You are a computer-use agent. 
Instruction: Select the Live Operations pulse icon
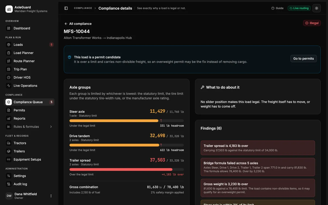point(9,86)
